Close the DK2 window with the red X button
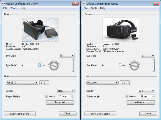Image resolution: width=161 pixels, height=120 pixels. (156, 4)
